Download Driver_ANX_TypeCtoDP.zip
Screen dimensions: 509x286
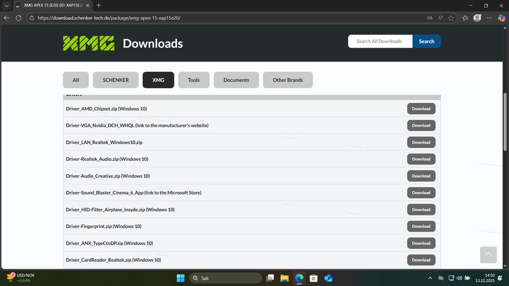coord(422,243)
